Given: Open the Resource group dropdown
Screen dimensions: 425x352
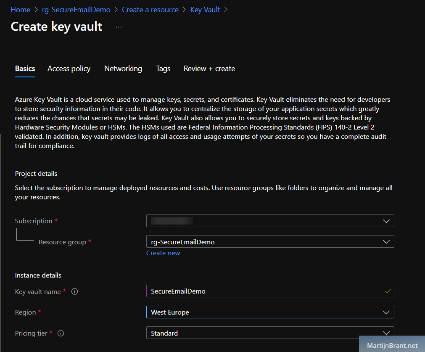Looking at the screenshot, I should (270, 242).
